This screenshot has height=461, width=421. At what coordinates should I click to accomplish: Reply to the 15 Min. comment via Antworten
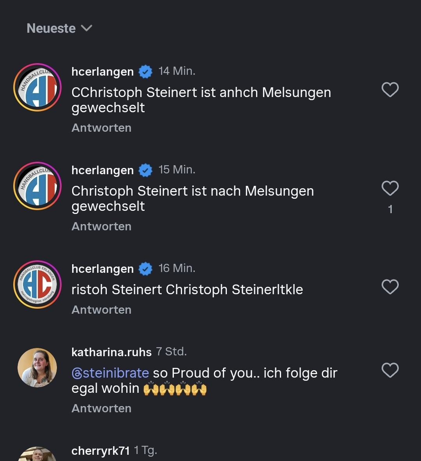click(101, 226)
